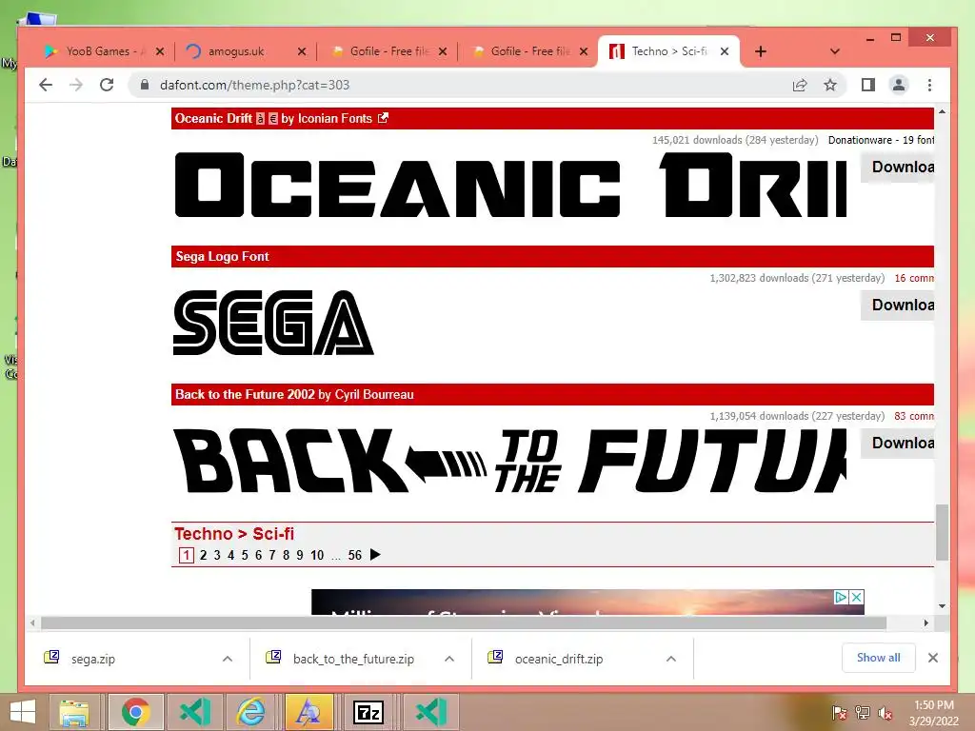Close the second Gofile tab
975x731 pixels.
pyautogui.click(x=584, y=51)
